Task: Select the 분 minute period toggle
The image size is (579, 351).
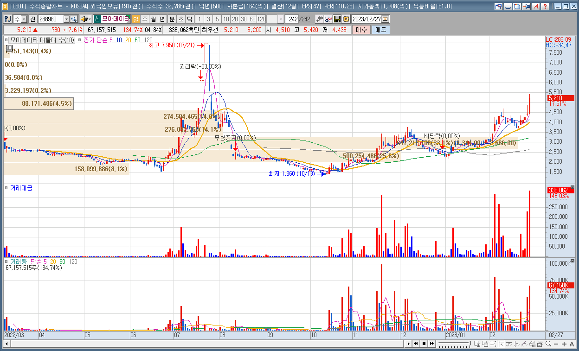Action: pos(172,19)
